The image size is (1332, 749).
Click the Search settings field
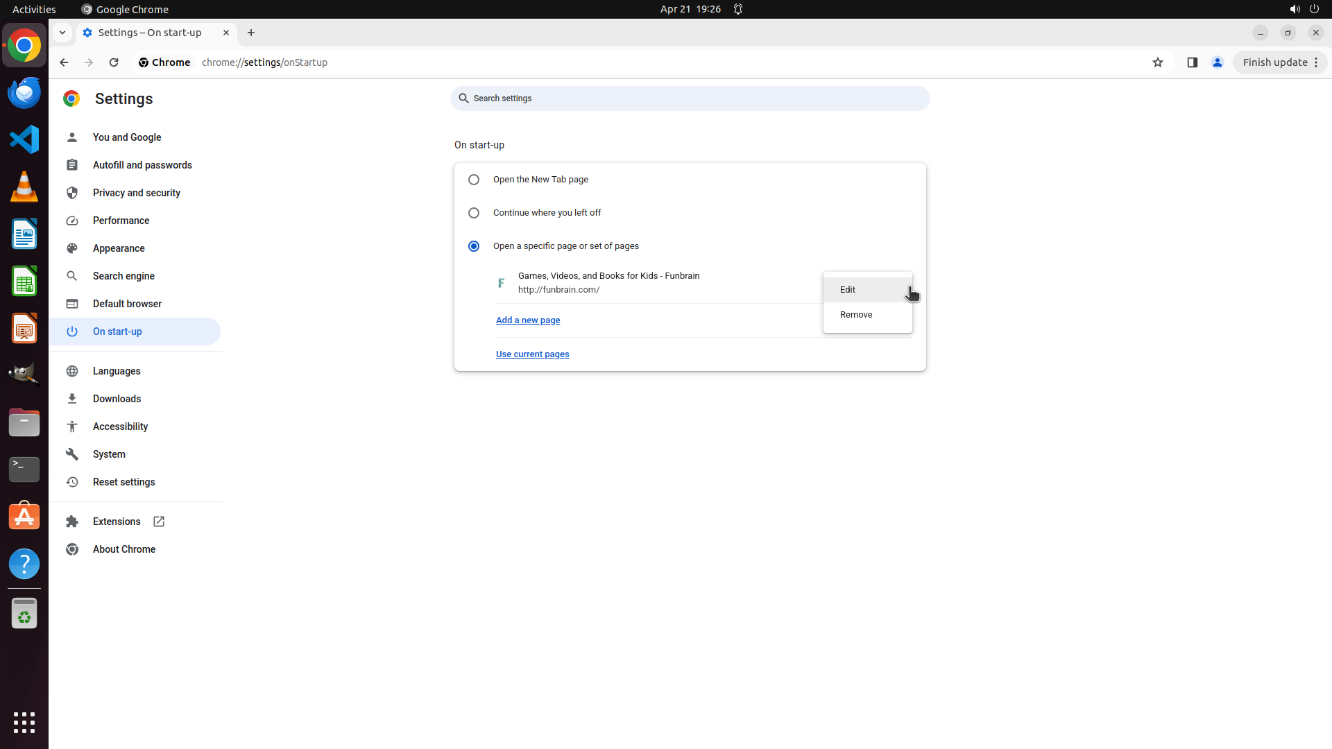pyautogui.click(x=690, y=98)
